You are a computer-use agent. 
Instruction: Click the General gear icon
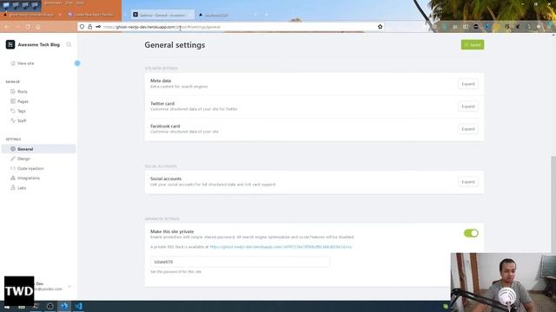[13, 149]
